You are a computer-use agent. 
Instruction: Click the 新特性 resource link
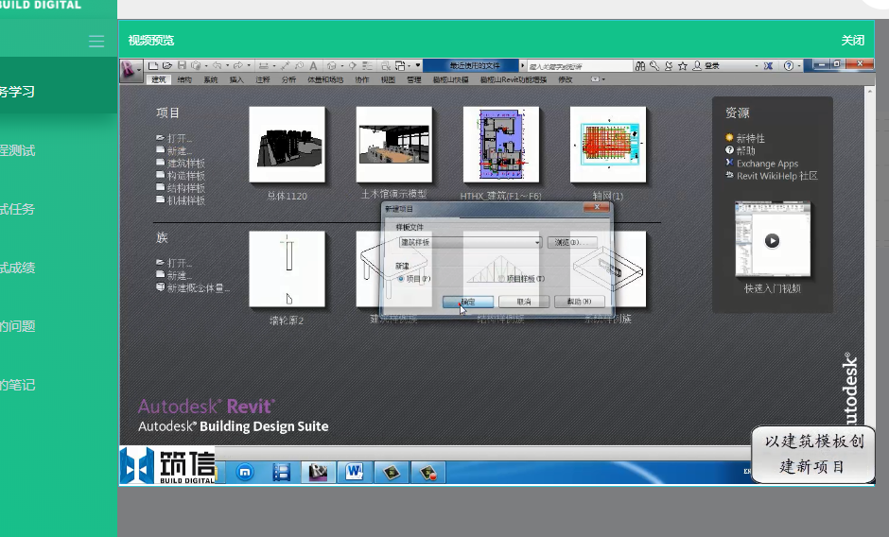pyautogui.click(x=750, y=138)
